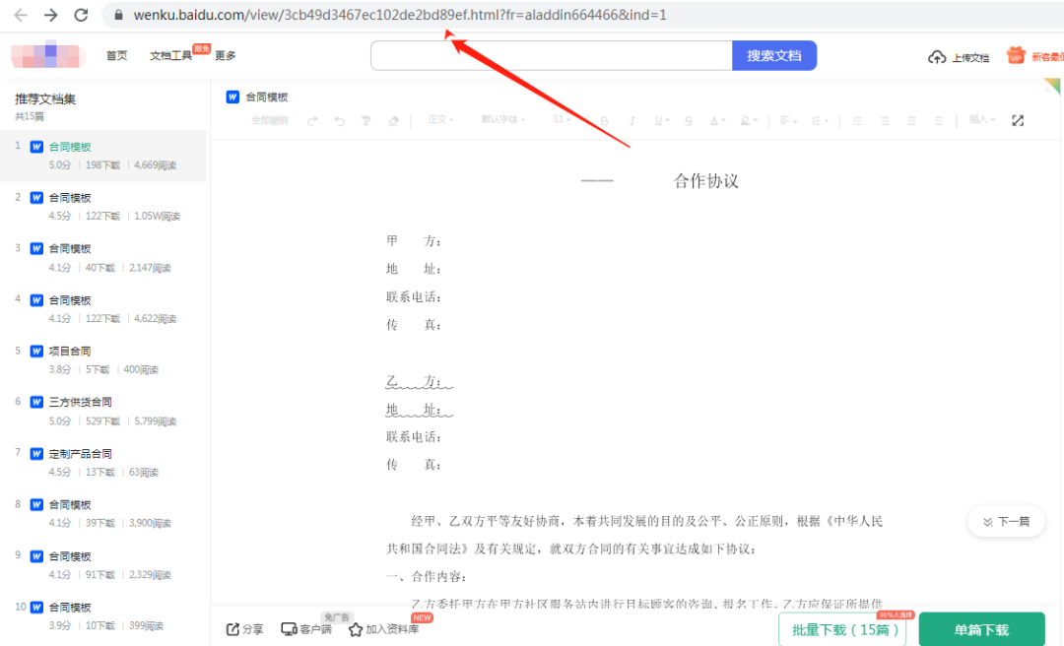Open the 首页 home menu item
1064x646 pixels.
(x=116, y=56)
